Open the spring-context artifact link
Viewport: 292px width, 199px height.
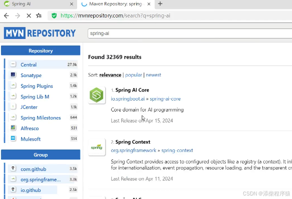177,150
